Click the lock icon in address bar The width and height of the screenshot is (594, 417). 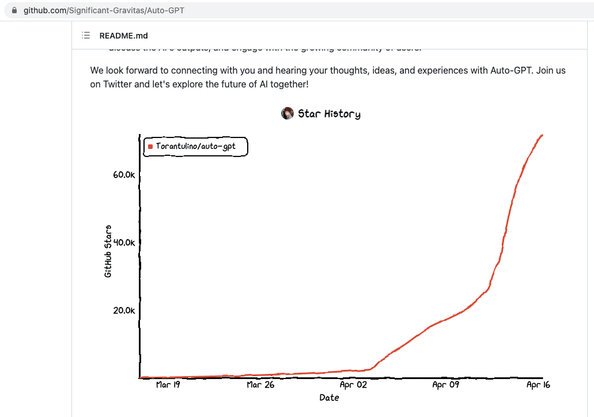pos(15,10)
